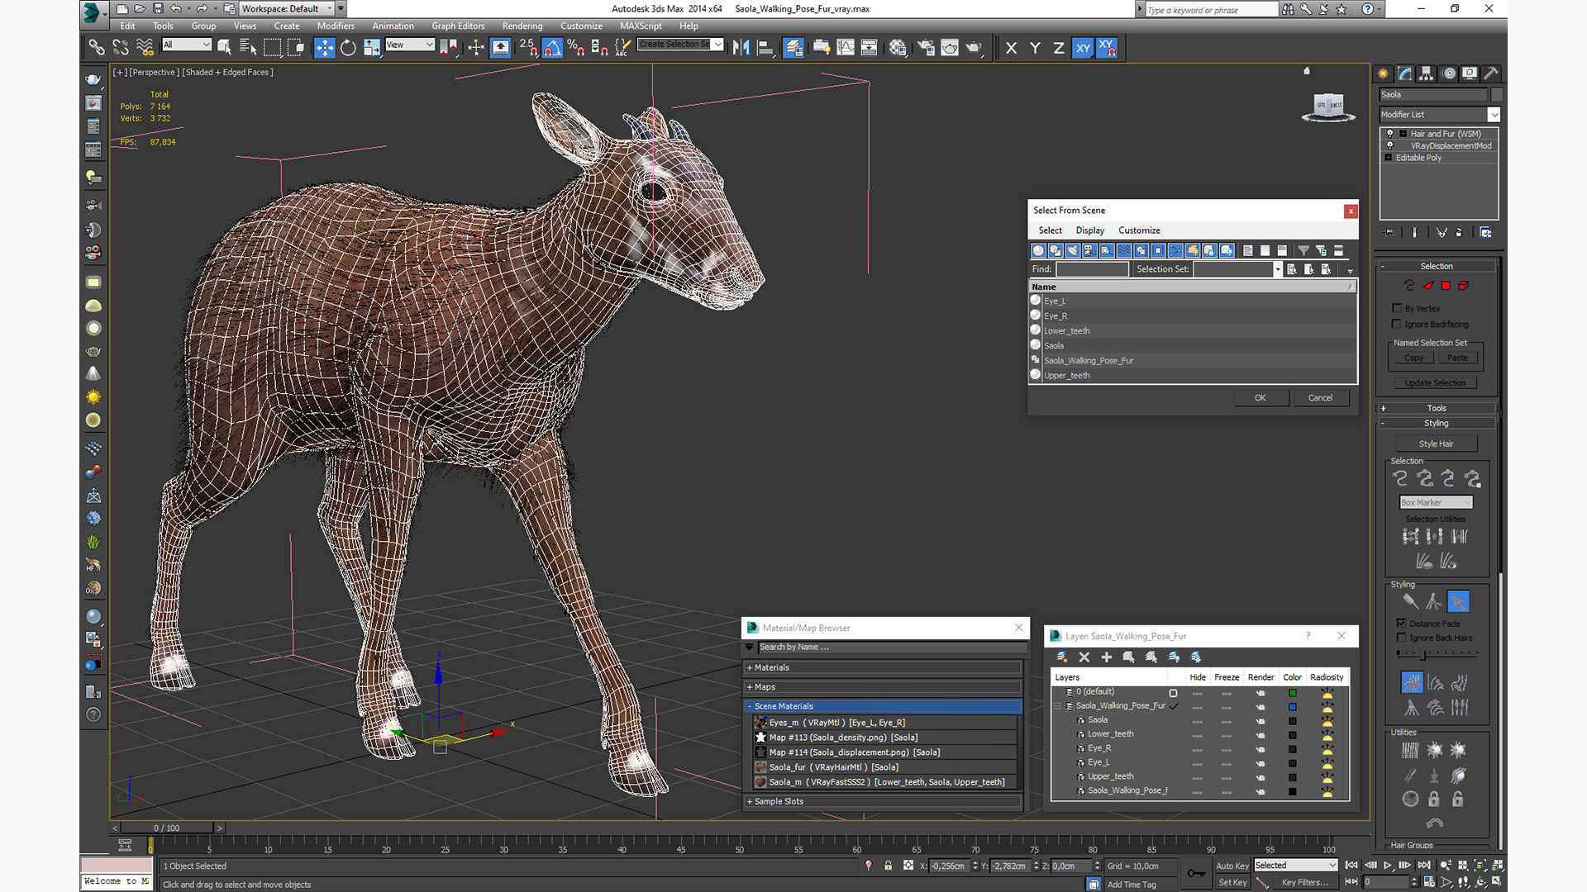1587x892 pixels.
Task: Toggle the Angle Snap tool
Action: pos(552,48)
